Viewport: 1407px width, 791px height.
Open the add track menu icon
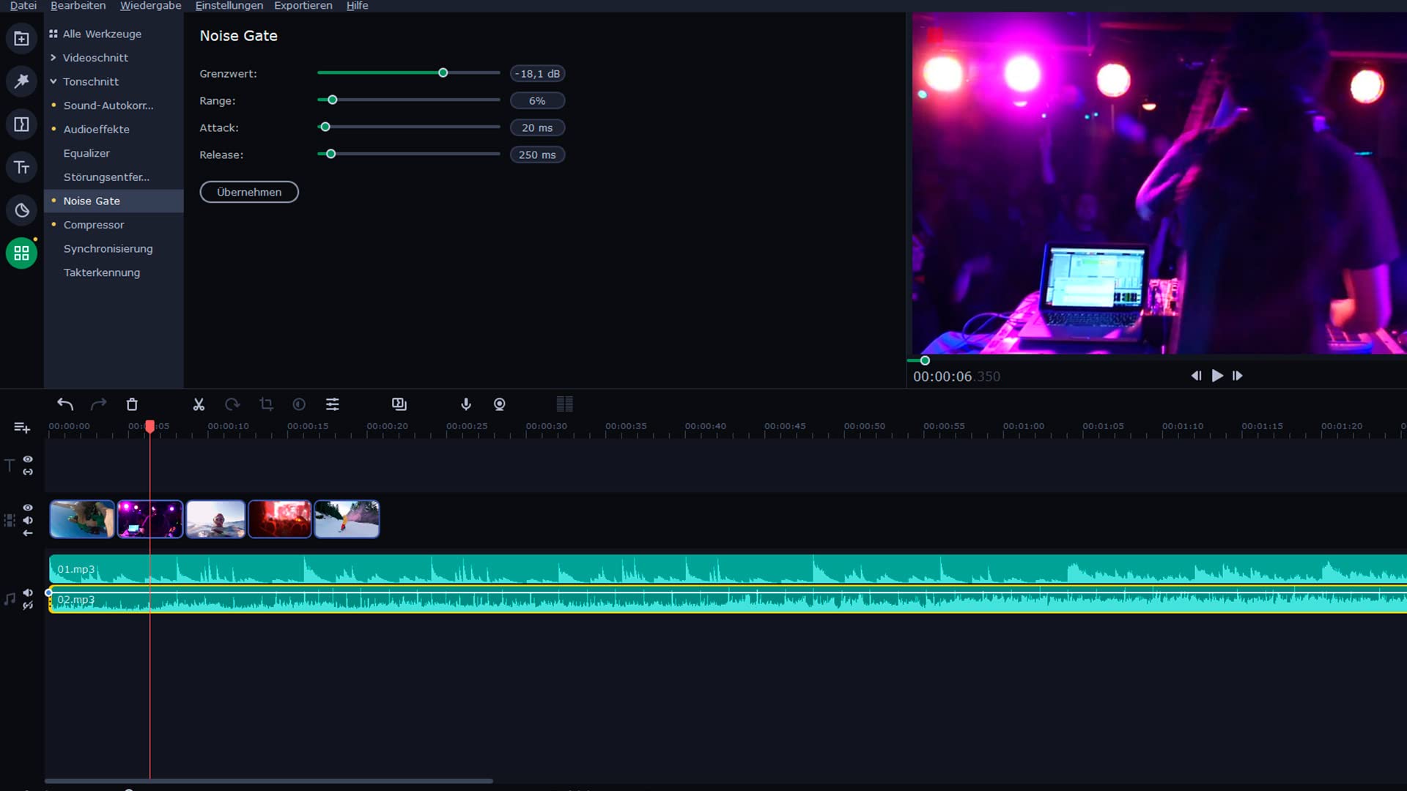(22, 427)
